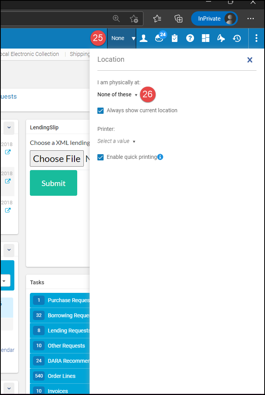The width and height of the screenshot is (265, 395).
Task: Click the green Submit button
Action: (54, 183)
